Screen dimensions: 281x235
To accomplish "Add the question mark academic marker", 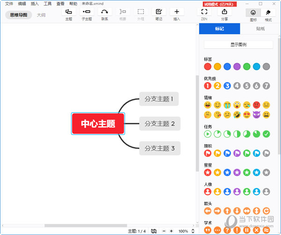I will pos(227,230).
